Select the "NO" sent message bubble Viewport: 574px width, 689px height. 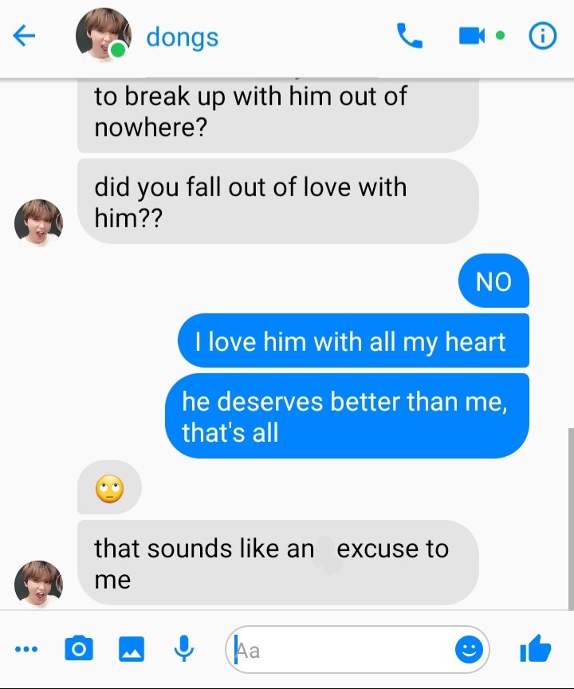pyautogui.click(x=493, y=281)
